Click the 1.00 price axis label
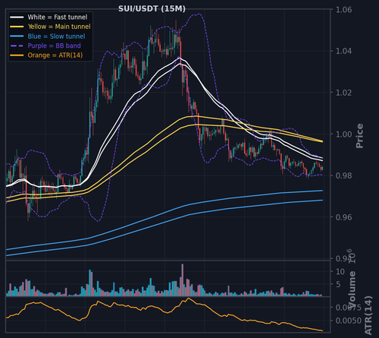This screenshot has width=379, height=338. point(343,134)
